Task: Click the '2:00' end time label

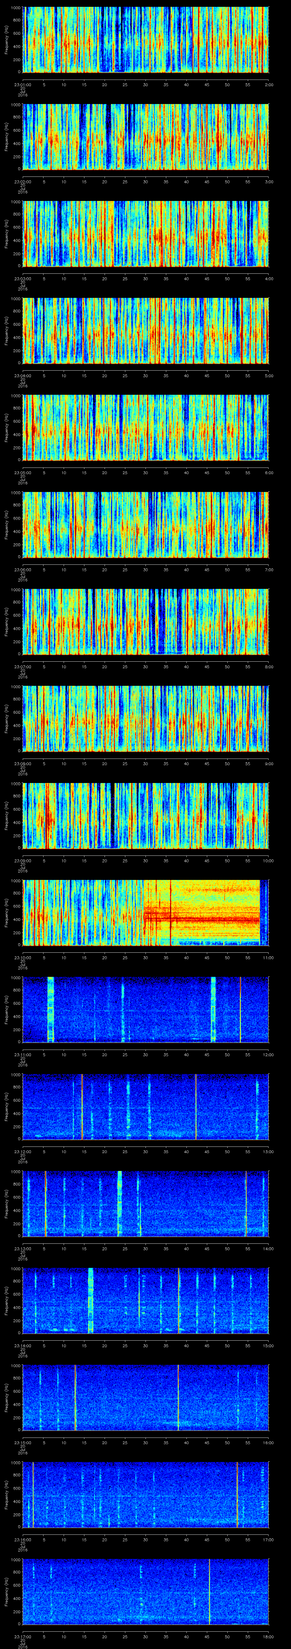Action: click(x=269, y=84)
